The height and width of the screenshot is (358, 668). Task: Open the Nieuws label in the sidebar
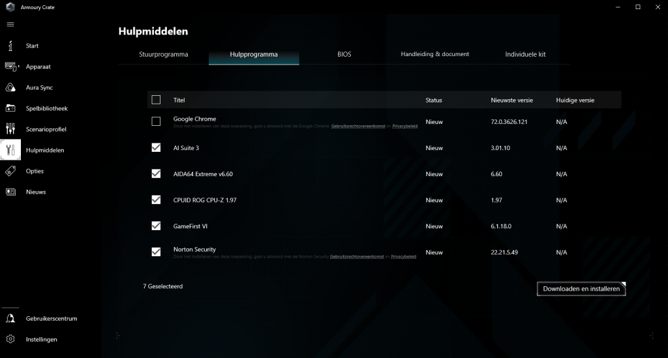tap(36, 192)
